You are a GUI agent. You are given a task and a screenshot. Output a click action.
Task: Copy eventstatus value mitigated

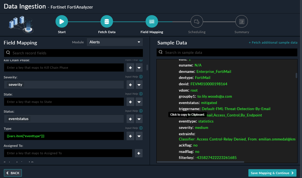[x=209, y=103]
